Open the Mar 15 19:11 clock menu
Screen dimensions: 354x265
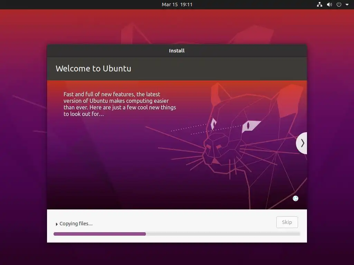[177, 4]
